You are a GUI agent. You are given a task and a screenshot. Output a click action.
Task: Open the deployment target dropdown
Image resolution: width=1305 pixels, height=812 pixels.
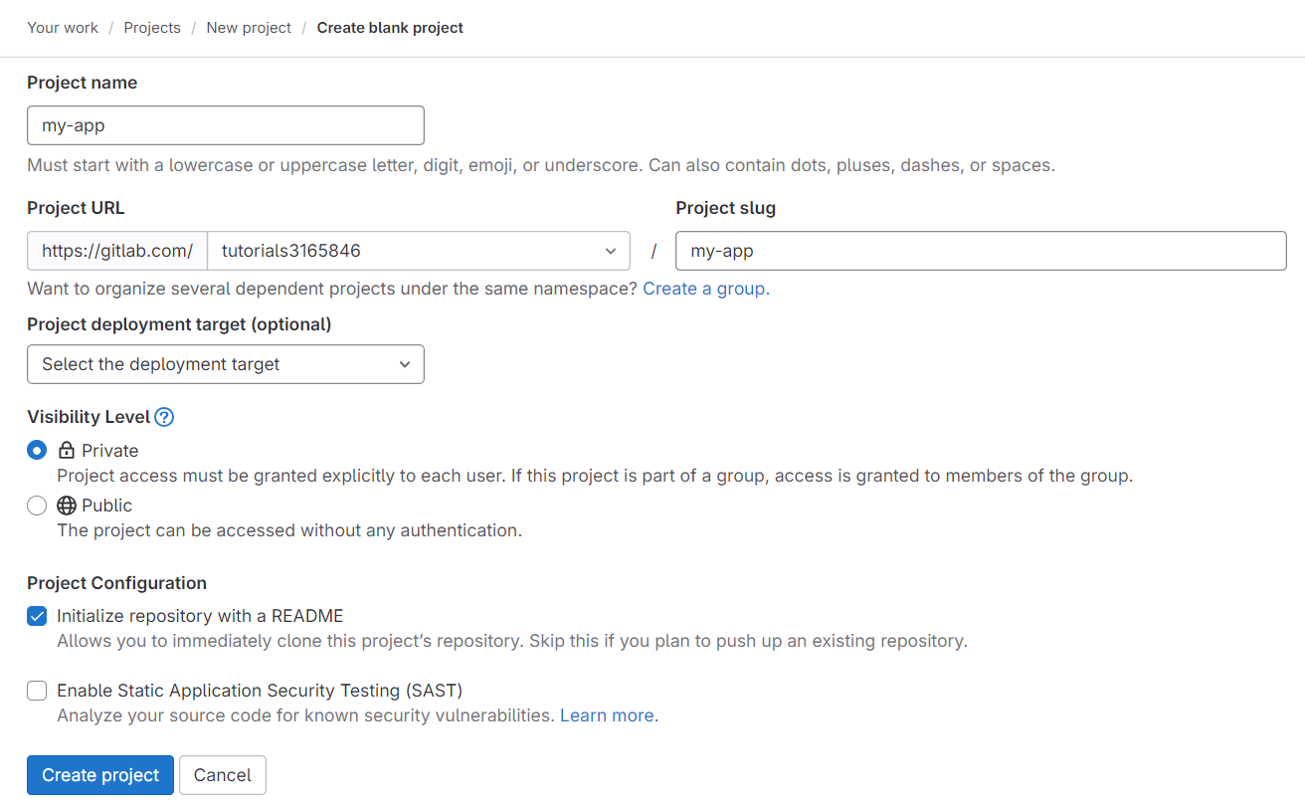click(225, 364)
